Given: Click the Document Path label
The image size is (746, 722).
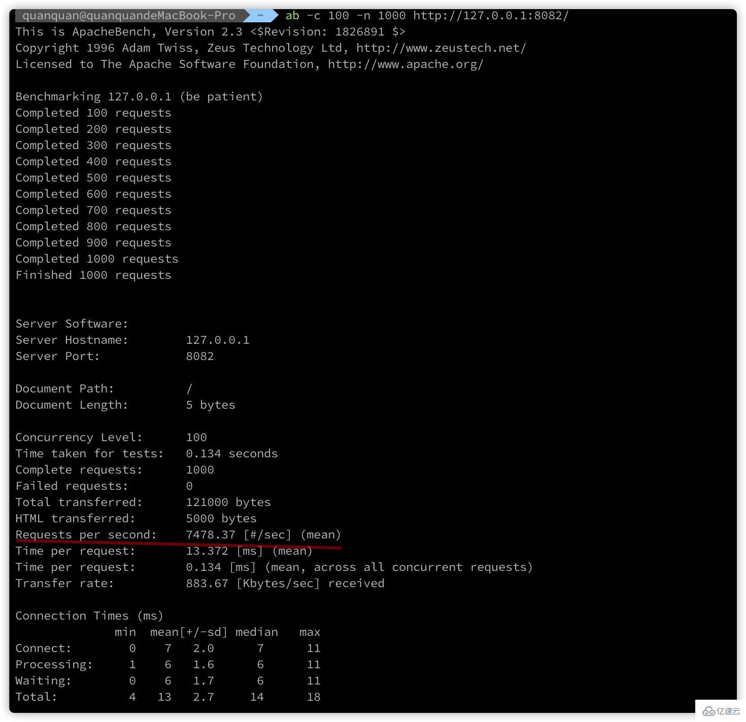Looking at the screenshot, I should 64,388.
